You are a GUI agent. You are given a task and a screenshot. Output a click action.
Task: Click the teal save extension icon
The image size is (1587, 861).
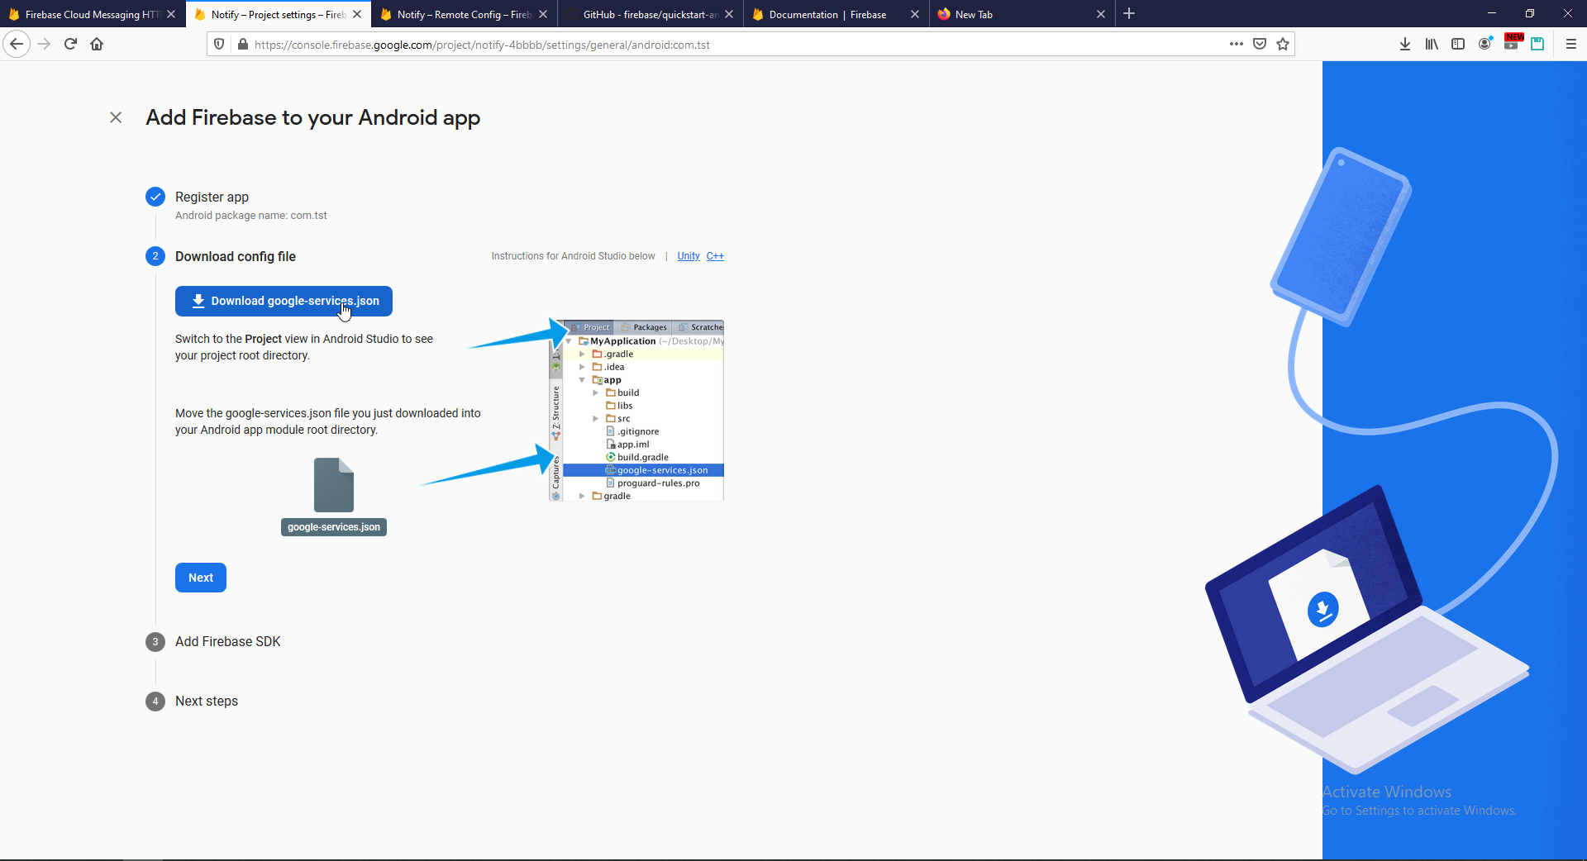coord(1537,44)
